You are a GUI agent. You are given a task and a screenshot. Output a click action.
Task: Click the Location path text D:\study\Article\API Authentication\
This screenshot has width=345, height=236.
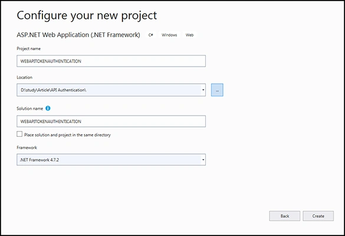click(54, 90)
